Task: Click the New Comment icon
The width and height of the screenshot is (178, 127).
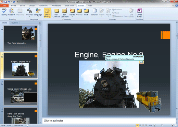Action: point(56,13)
